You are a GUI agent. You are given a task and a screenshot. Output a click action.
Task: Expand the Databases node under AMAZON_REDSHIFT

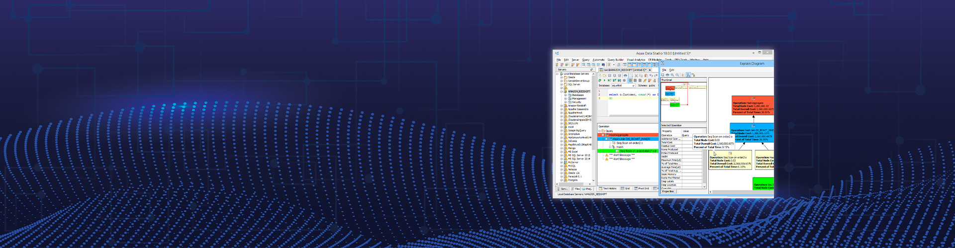(x=566, y=95)
